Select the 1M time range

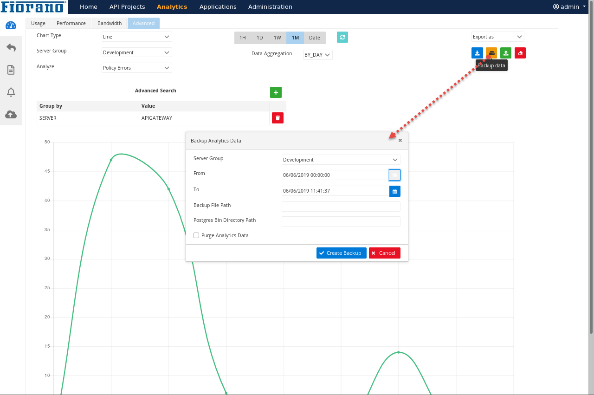coord(295,38)
